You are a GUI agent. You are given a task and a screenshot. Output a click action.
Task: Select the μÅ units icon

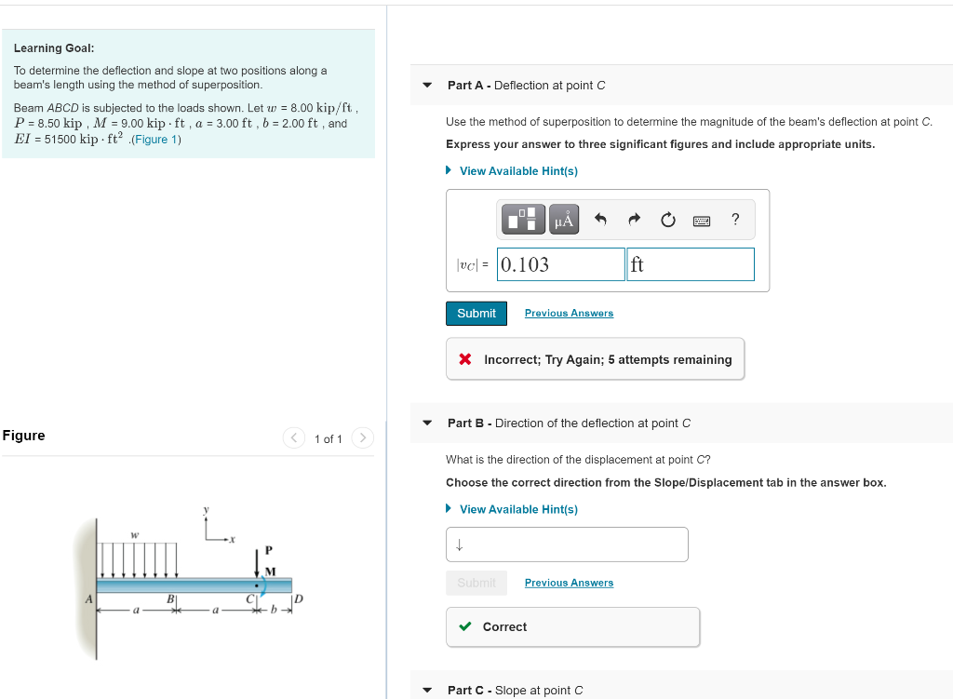[563, 219]
